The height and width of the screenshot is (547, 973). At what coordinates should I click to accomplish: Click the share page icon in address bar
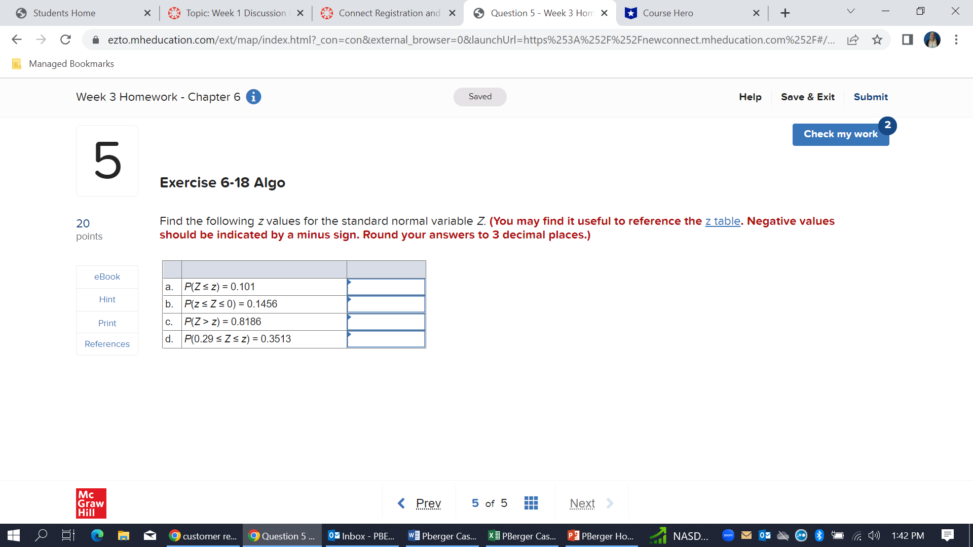(853, 40)
